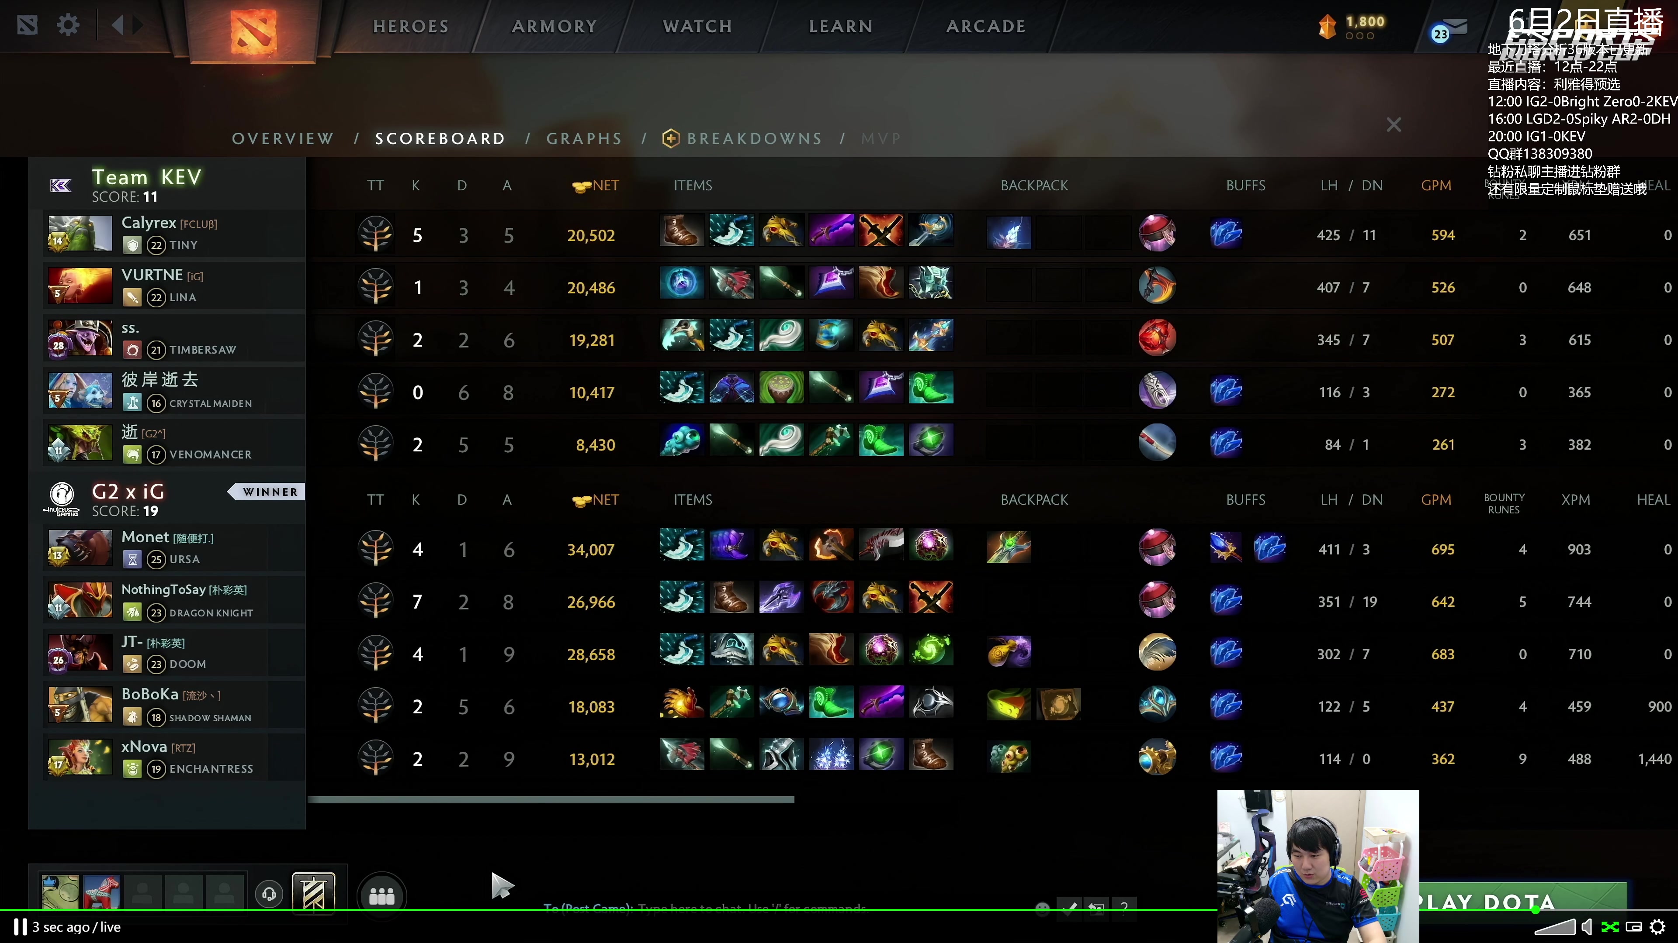The width and height of the screenshot is (1678, 943).
Task: Click the horizontal scoreboard scrollbar
Action: [551, 800]
